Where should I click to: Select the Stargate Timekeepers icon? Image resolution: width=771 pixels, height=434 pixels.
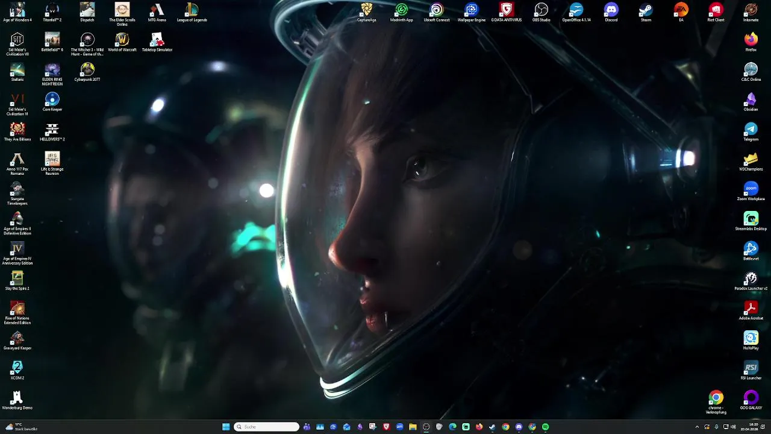coord(17,193)
